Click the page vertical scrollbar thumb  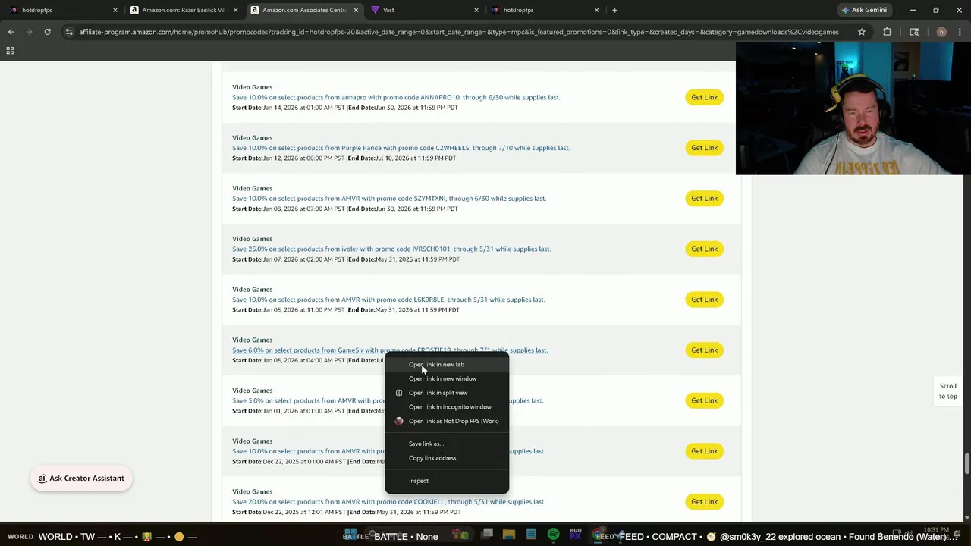click(x=966, y=463)
